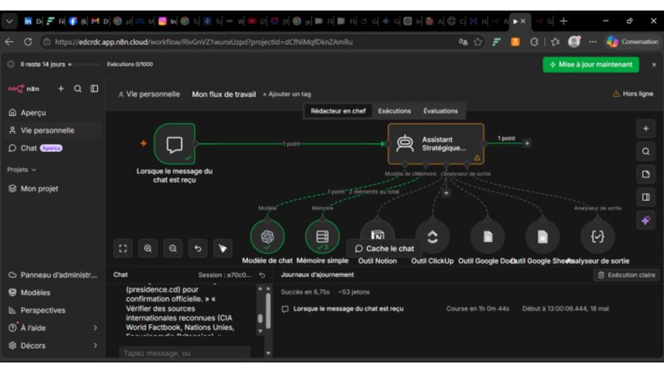Click the add node plus button
Image resolution: width=664 pixels, height=373 pixels.
(646, 128)
